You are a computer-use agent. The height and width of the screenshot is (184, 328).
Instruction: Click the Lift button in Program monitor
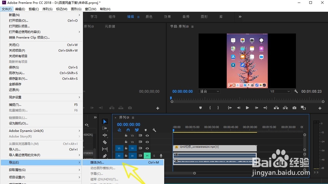pyautogui.click(x=276, y=108)
